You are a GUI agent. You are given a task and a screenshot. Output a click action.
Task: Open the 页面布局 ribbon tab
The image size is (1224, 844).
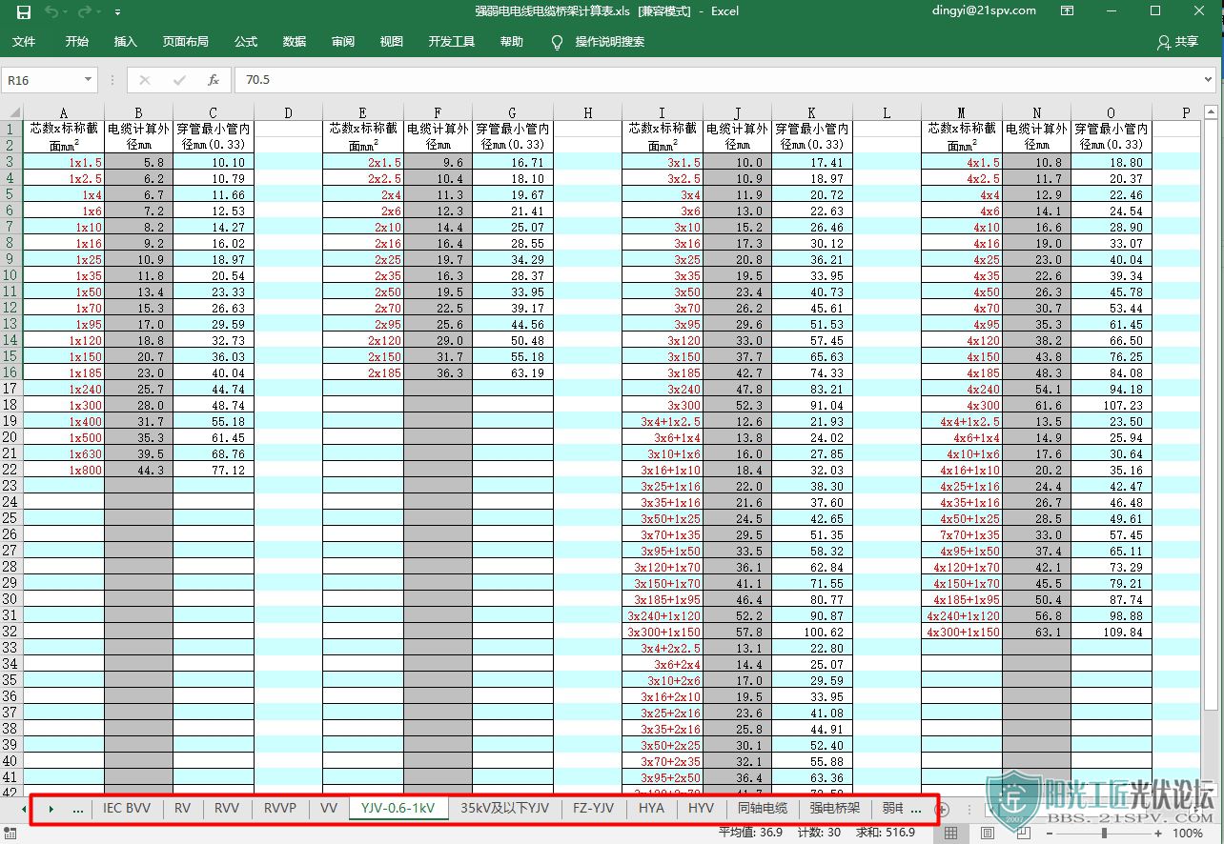click(186, 42)
